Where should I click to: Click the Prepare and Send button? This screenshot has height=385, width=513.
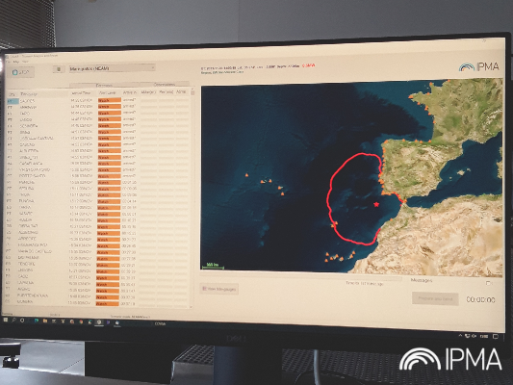point(435,298)
